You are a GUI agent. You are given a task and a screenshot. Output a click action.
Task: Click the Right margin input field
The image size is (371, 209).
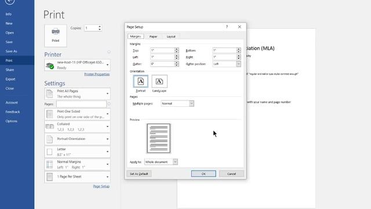pyautogui.click(x=224, y=57)
